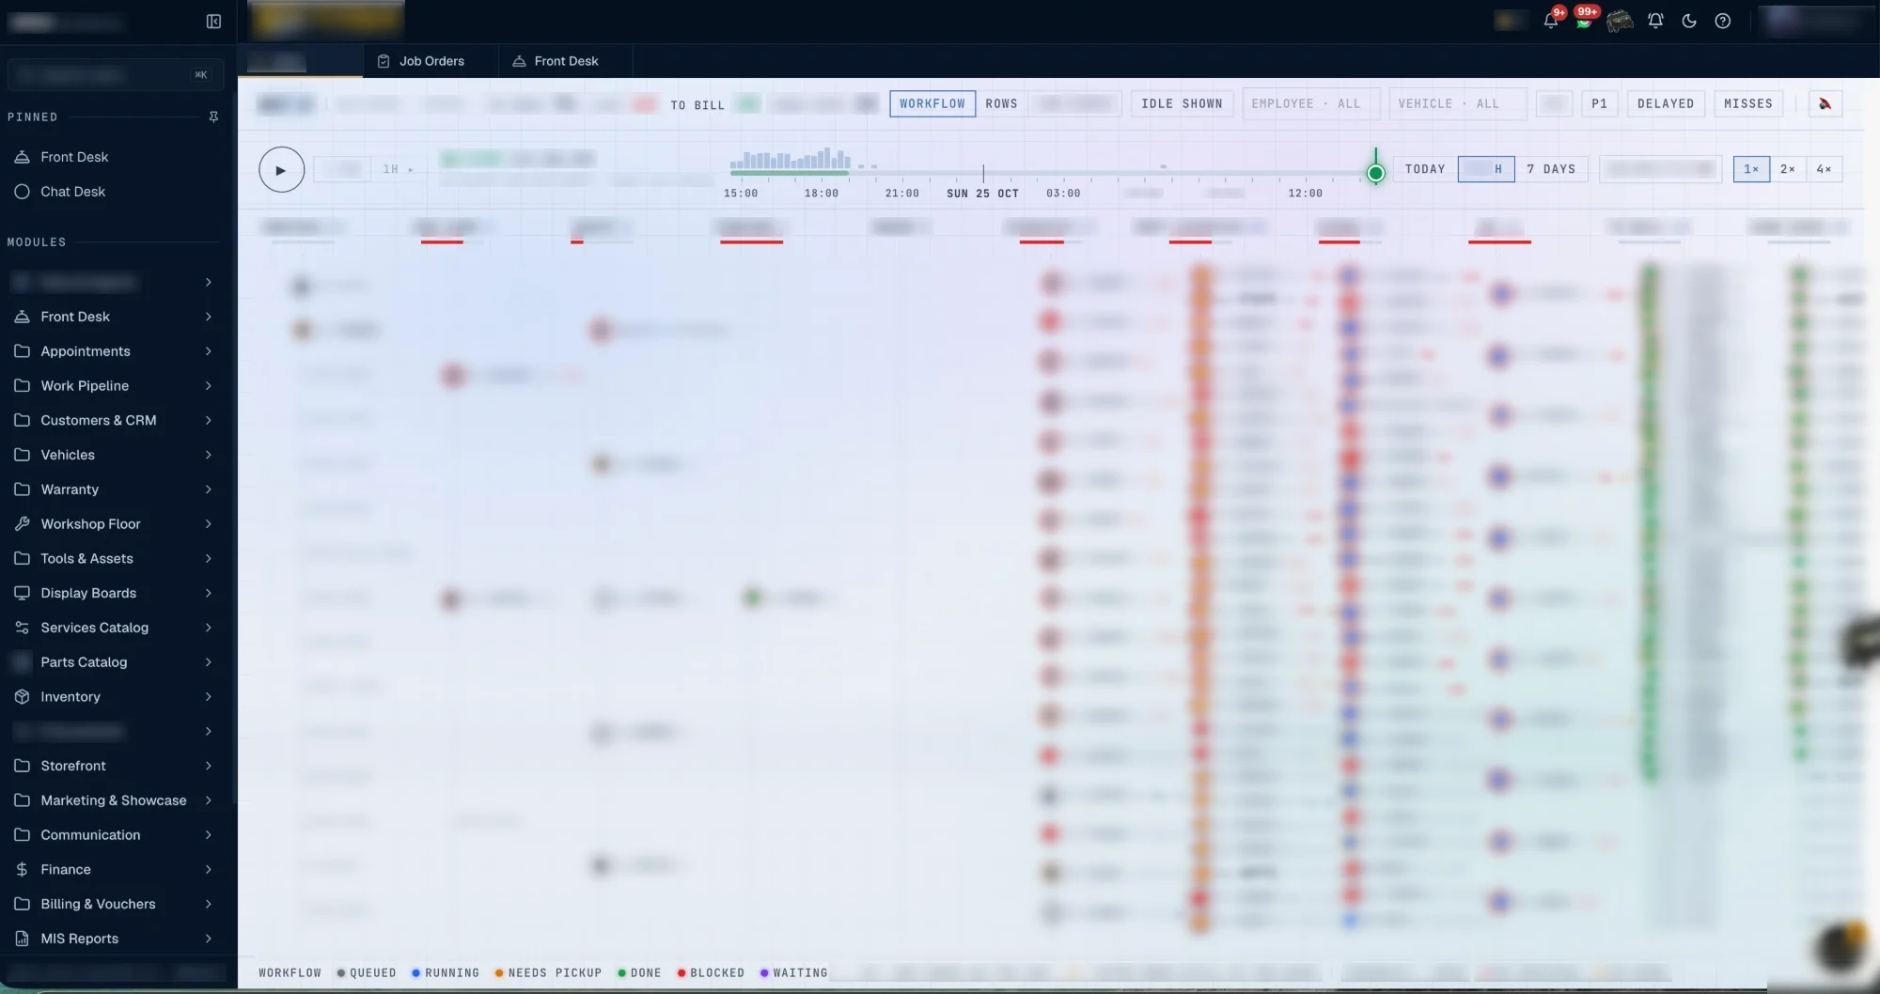The width and height of the screenshot is (1880, 994).
Task: Toggle ROWS view mode
Action: (1001, 104)
